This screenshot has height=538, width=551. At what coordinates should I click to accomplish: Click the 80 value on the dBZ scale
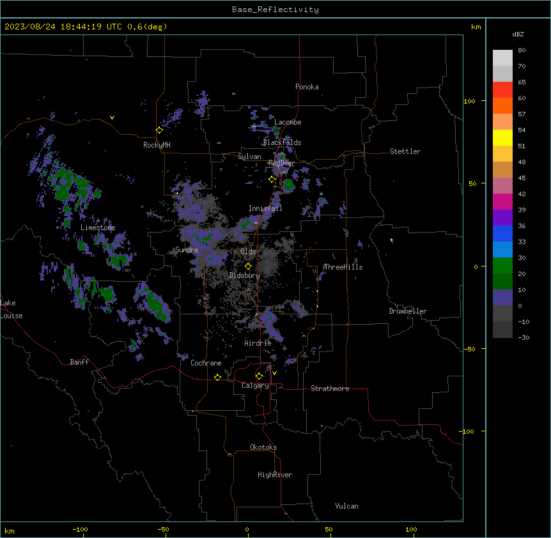(x=522, y=50)
